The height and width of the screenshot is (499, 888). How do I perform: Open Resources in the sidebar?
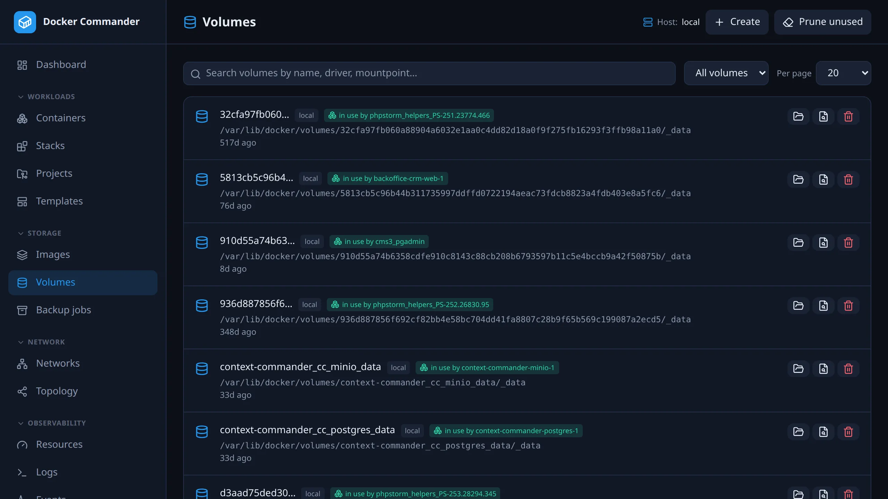pyautogui.click(x=83, y=445)
